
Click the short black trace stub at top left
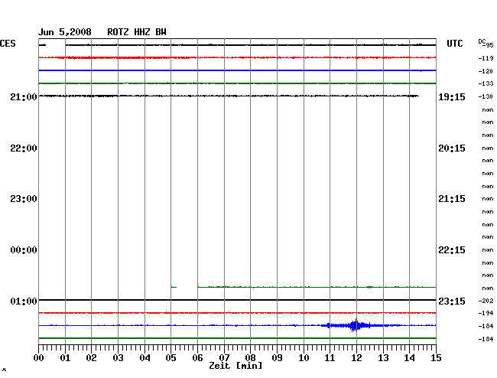(42, 45)
